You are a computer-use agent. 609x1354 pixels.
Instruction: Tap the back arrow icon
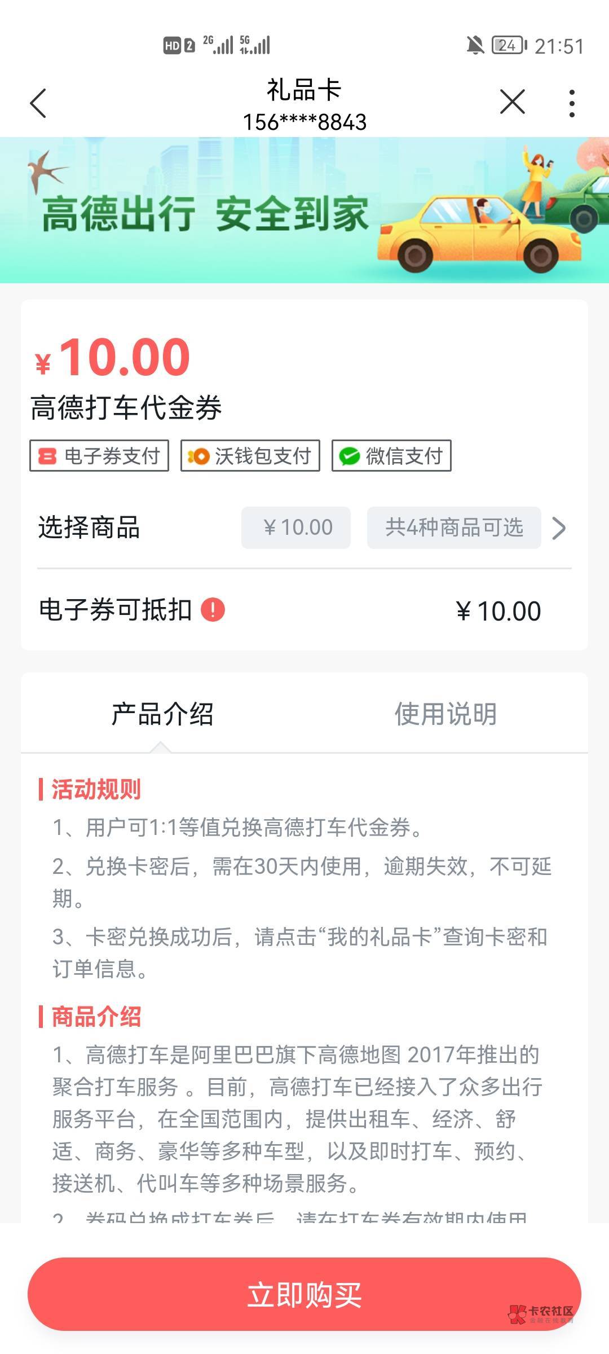38,103
